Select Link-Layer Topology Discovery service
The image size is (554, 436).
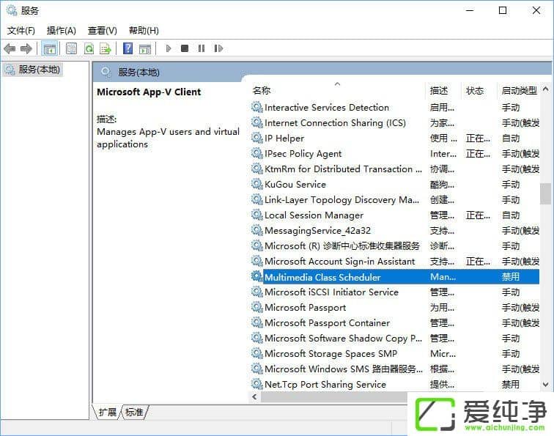coord(395,199)
